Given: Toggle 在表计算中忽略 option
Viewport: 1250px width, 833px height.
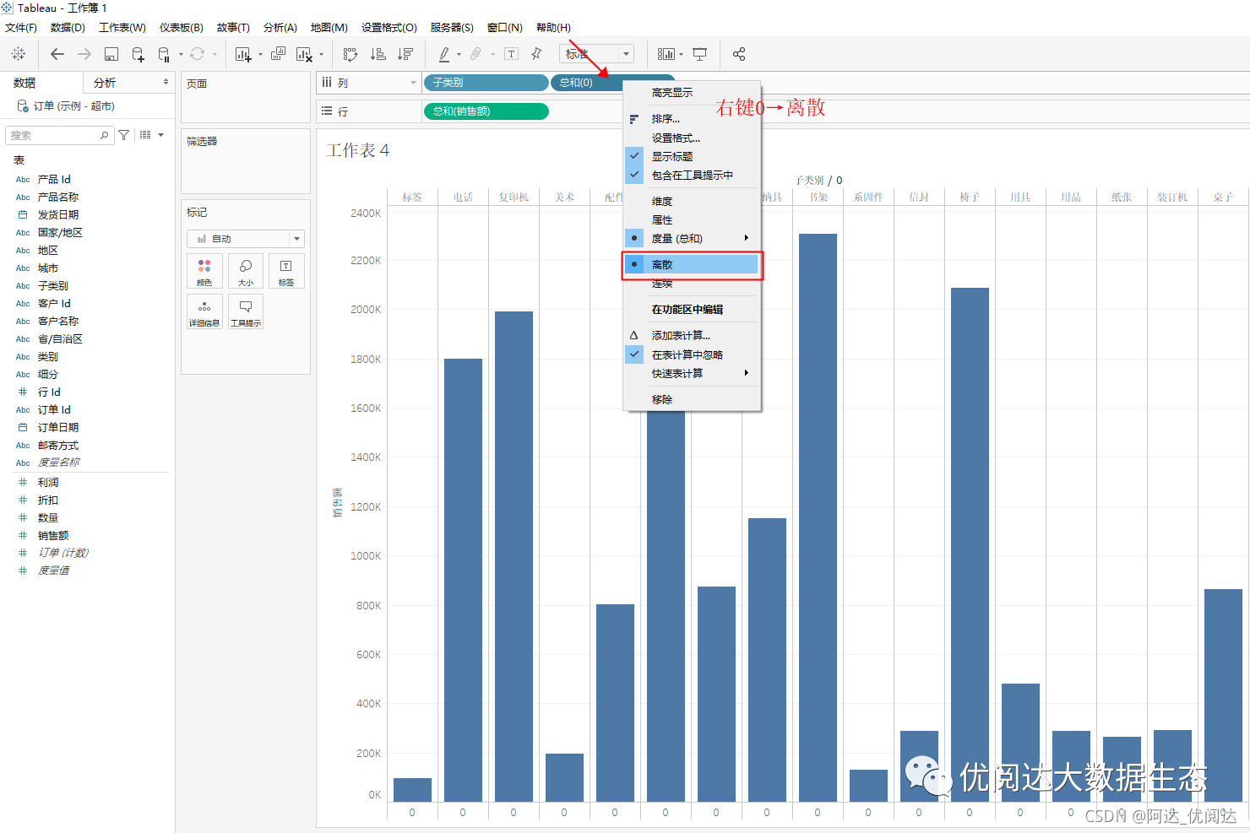Looking at the screenshot, I should click(692, 354).
